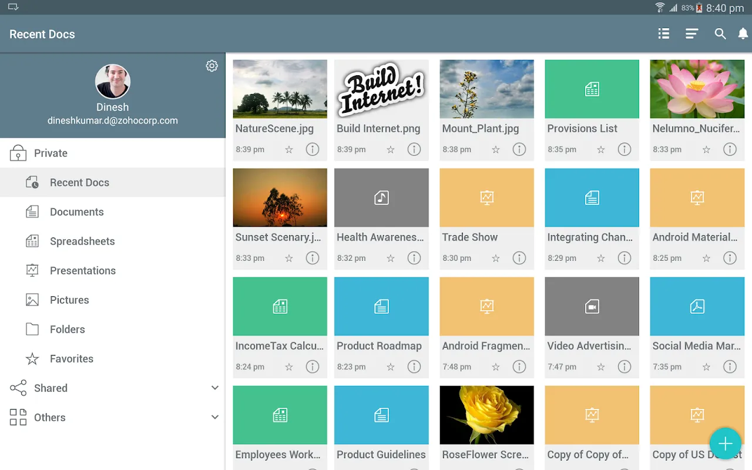This screenshot has width=752, height=470.
Task: Open the sort options icon
Action: 691,34
